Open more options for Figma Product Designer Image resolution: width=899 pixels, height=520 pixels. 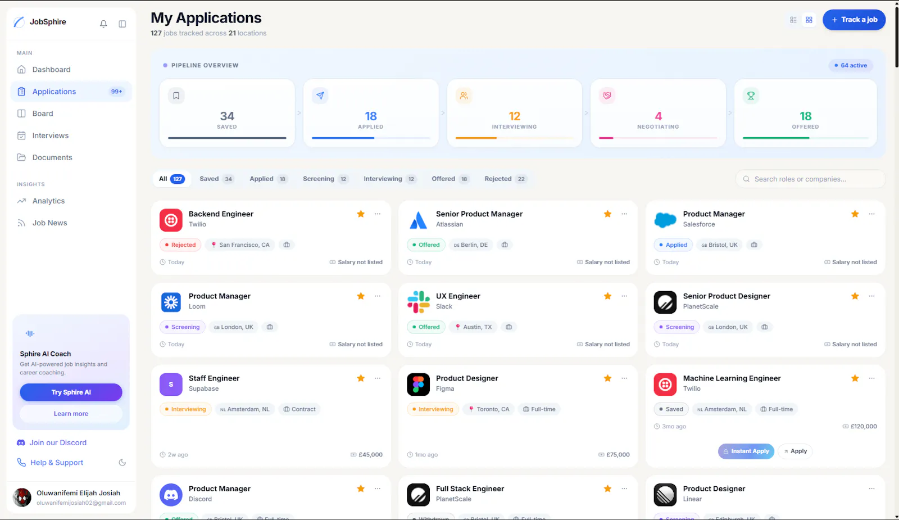click(624, 378)
